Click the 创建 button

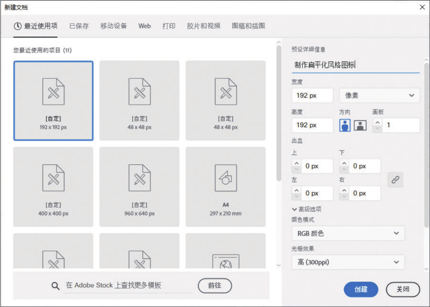tap(361, 289)
